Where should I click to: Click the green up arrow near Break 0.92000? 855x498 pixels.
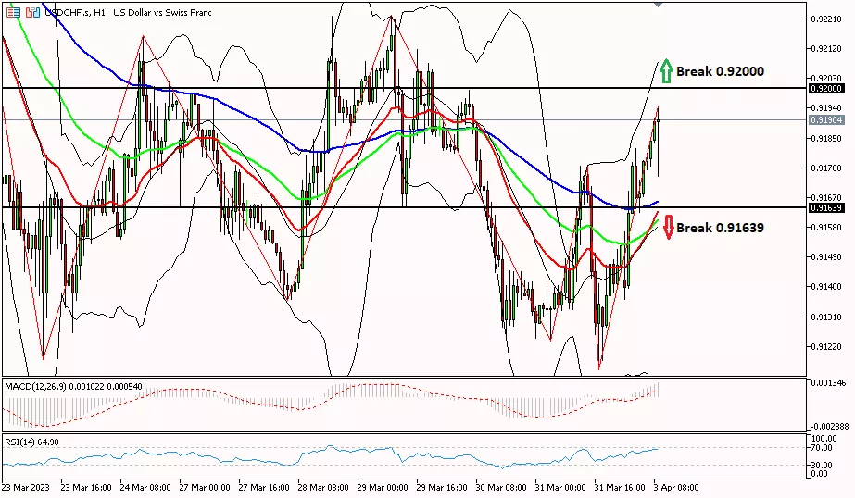(x=664, y=71)
